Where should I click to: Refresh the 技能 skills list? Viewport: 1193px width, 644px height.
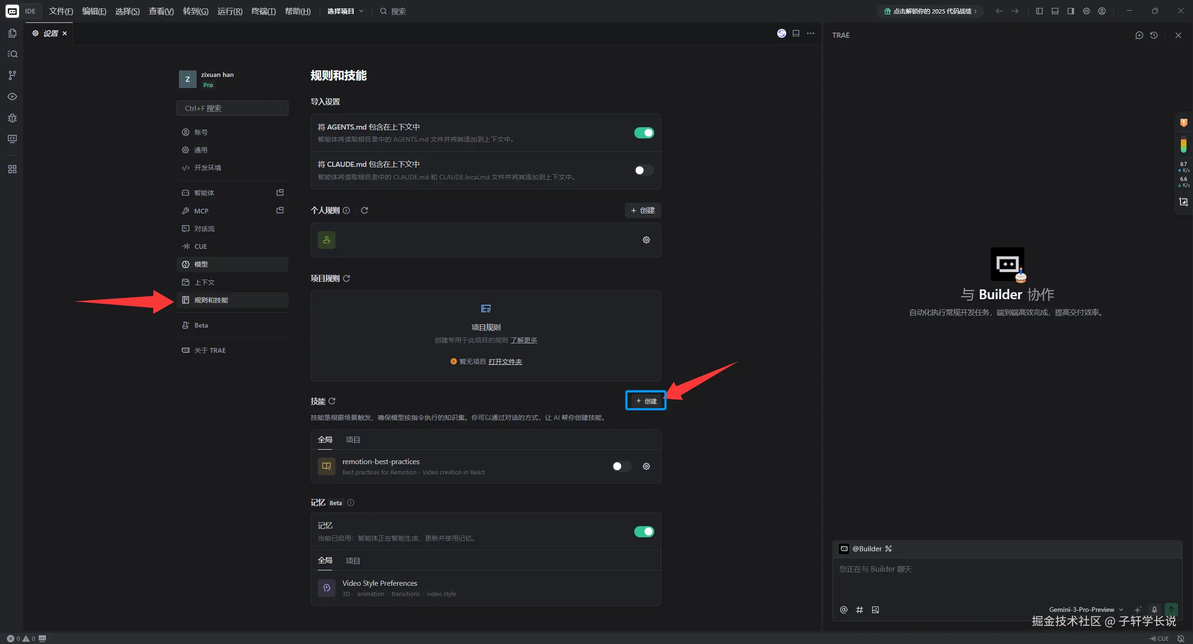332,401
